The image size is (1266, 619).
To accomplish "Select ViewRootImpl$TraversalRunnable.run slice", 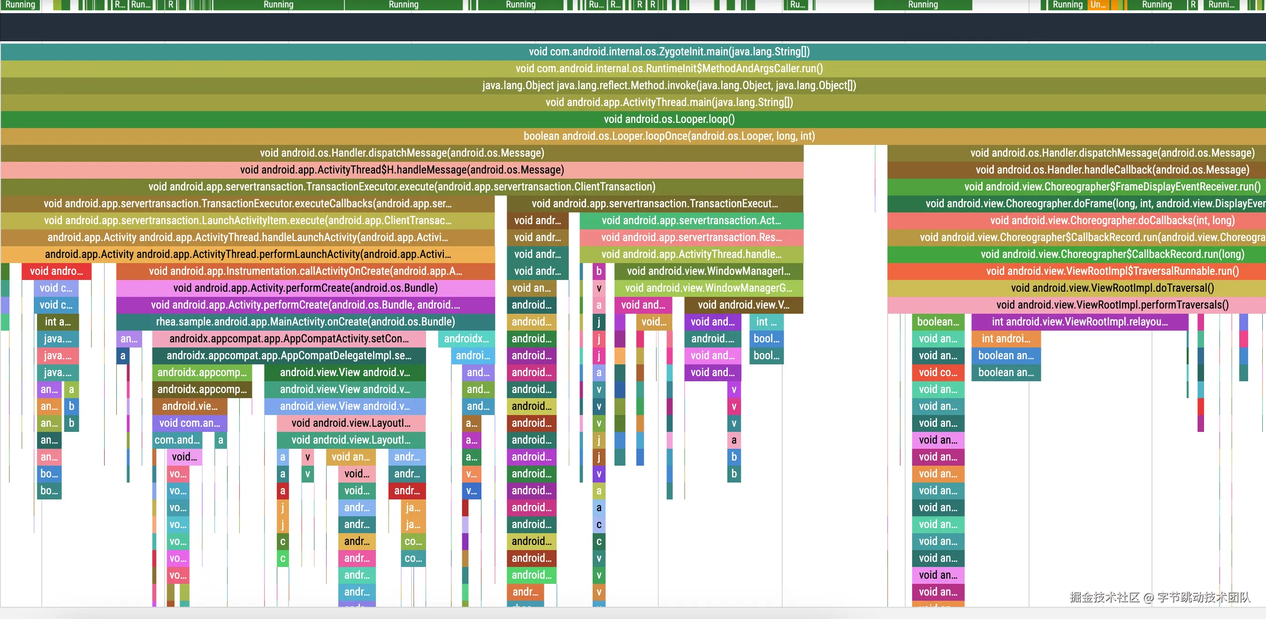I will (x=1112, y=271).
